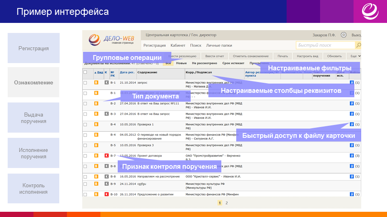
Task: Click orange В type icon in В-10 row
Action: click(x=96, y=194)
